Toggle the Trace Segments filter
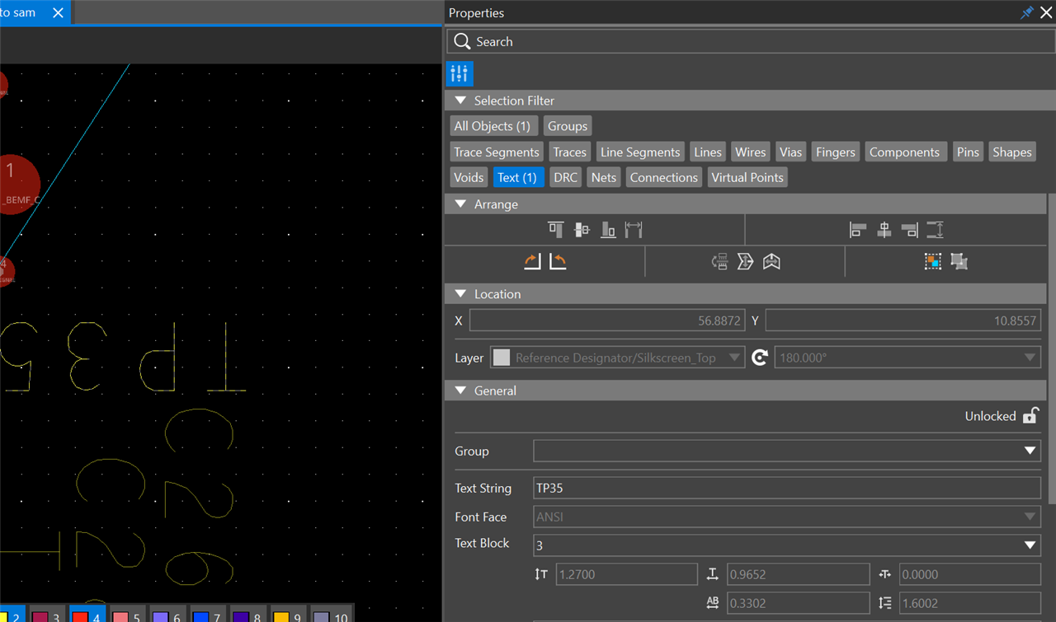1056x622 pixels. point(497,152)
